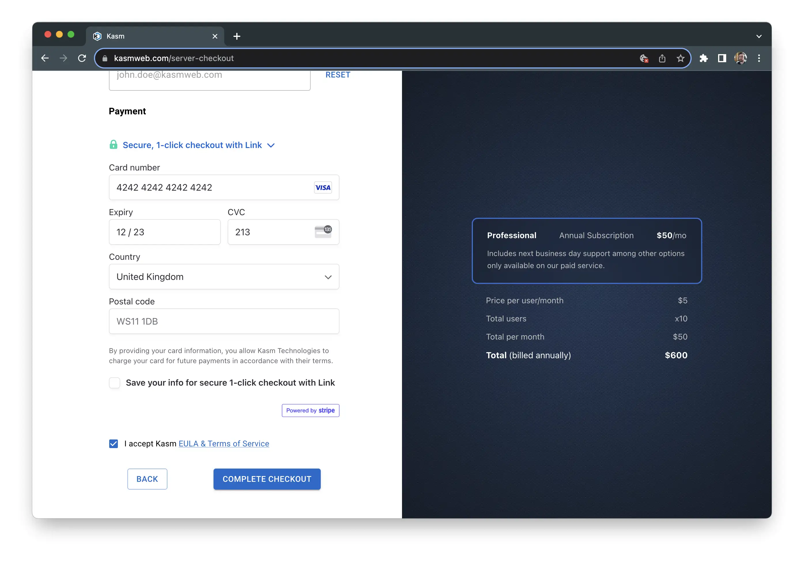Click the Postal code input field
Screen dimensions: 804x561
click(x=224, y=321)
